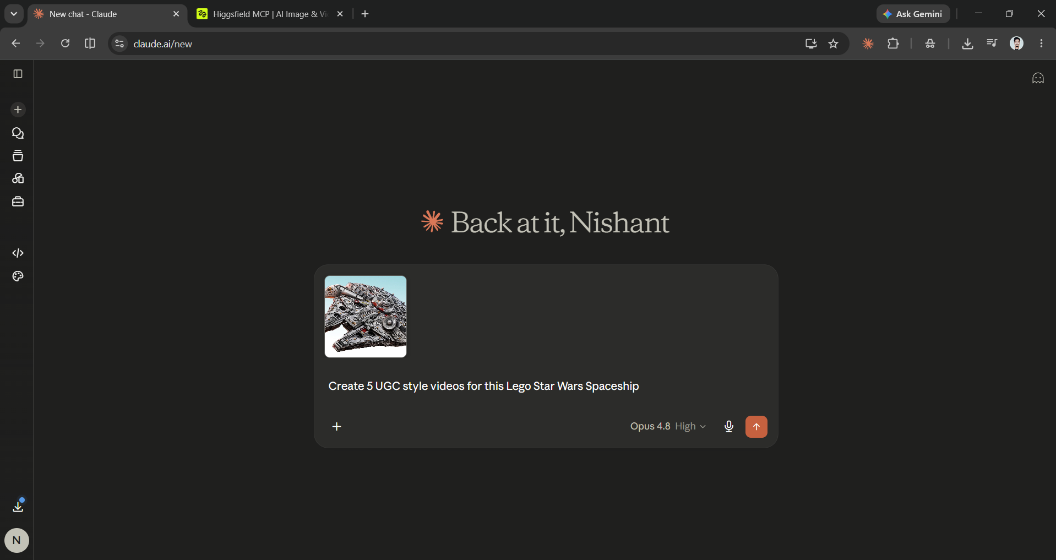Toggle the Claude sidebar panel
1056x560 pixels.
click(18, 74)
